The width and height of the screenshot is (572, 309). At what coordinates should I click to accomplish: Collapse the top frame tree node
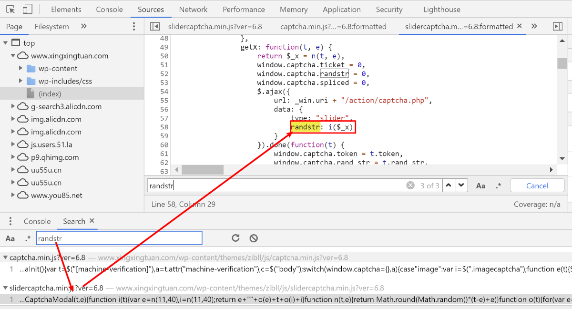tap(5, 43)
